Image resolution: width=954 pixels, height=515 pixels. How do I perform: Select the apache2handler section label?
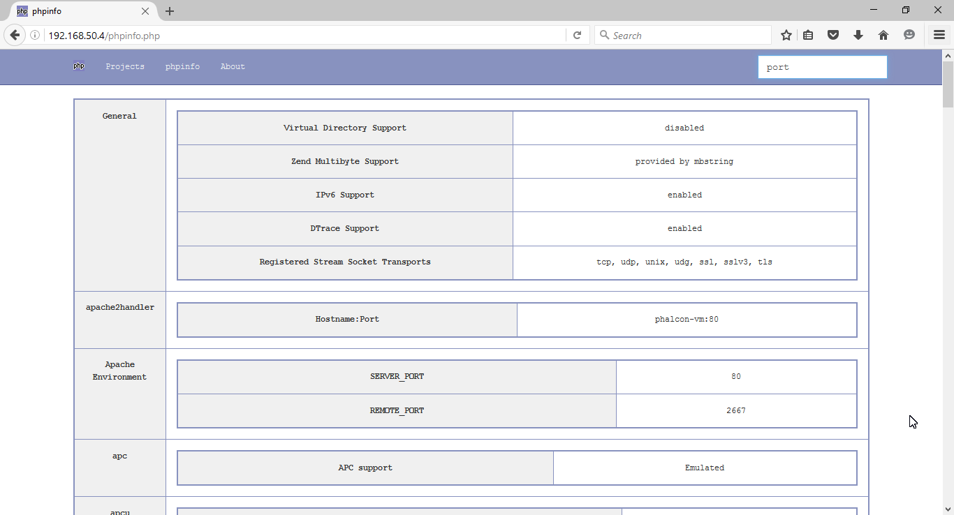[120, 307]
